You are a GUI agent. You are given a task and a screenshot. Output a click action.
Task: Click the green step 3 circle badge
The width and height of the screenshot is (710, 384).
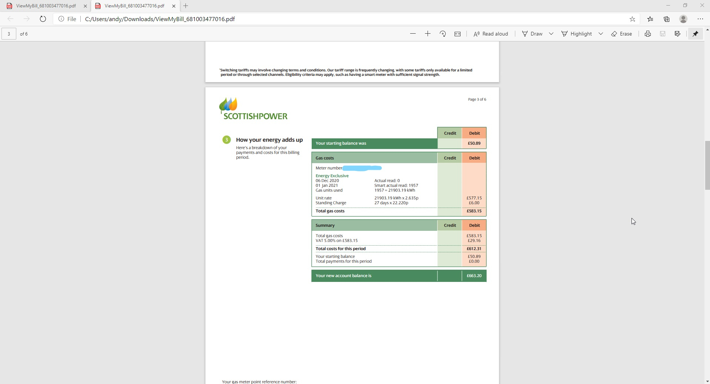227,139
